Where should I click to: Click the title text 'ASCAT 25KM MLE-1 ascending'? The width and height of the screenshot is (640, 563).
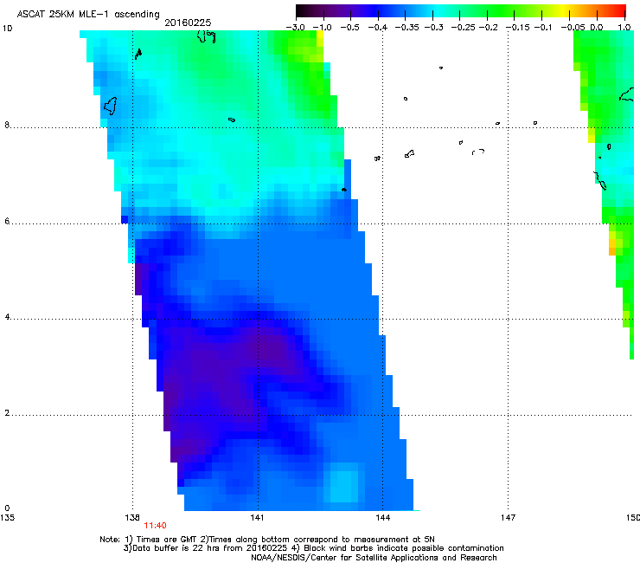[88, 14]
